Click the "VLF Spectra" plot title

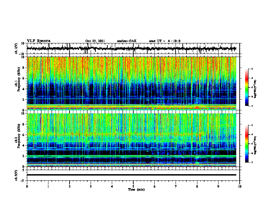(39, 41)
